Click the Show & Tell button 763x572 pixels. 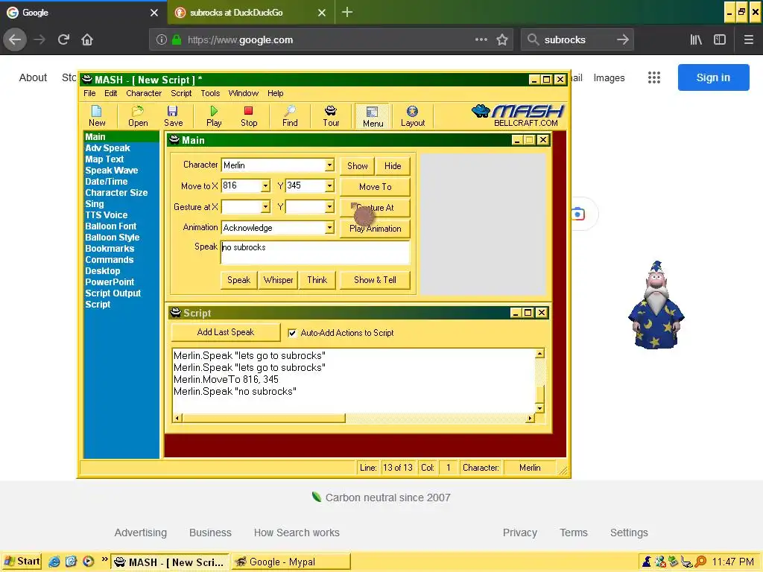pos(375,280)
